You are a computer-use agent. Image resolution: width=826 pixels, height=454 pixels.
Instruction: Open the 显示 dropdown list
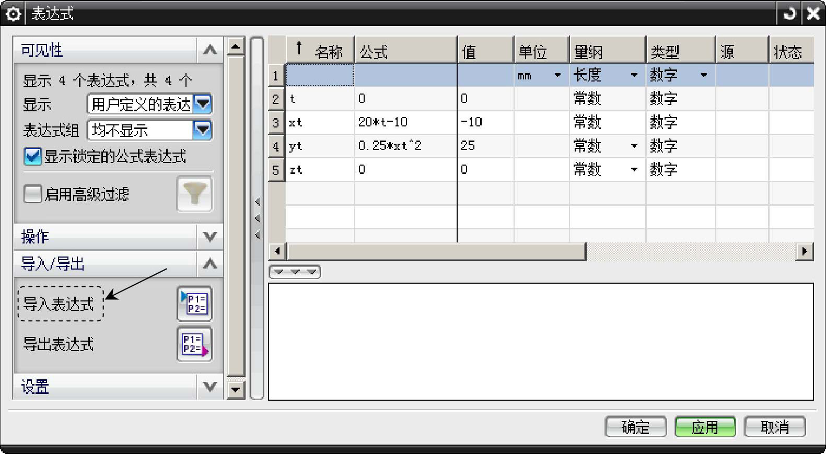pyautogui.click(x=202, y=104)
